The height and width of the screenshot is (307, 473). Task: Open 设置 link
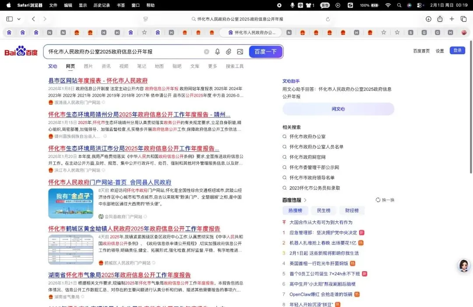pyautogui.click(x=440, y=51)
